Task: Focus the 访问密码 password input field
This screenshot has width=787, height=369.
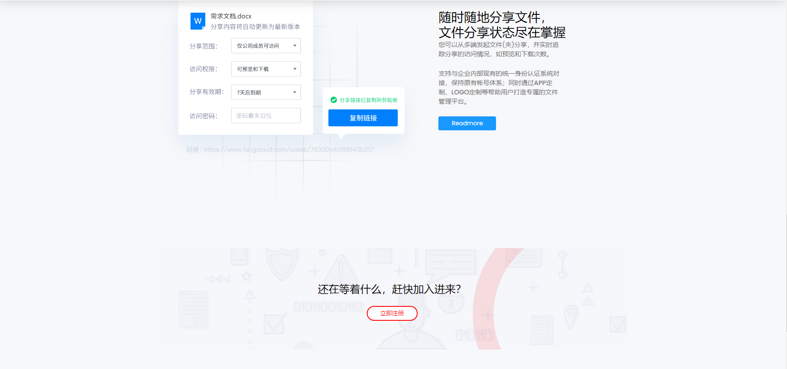Action: tap(266, 116)
